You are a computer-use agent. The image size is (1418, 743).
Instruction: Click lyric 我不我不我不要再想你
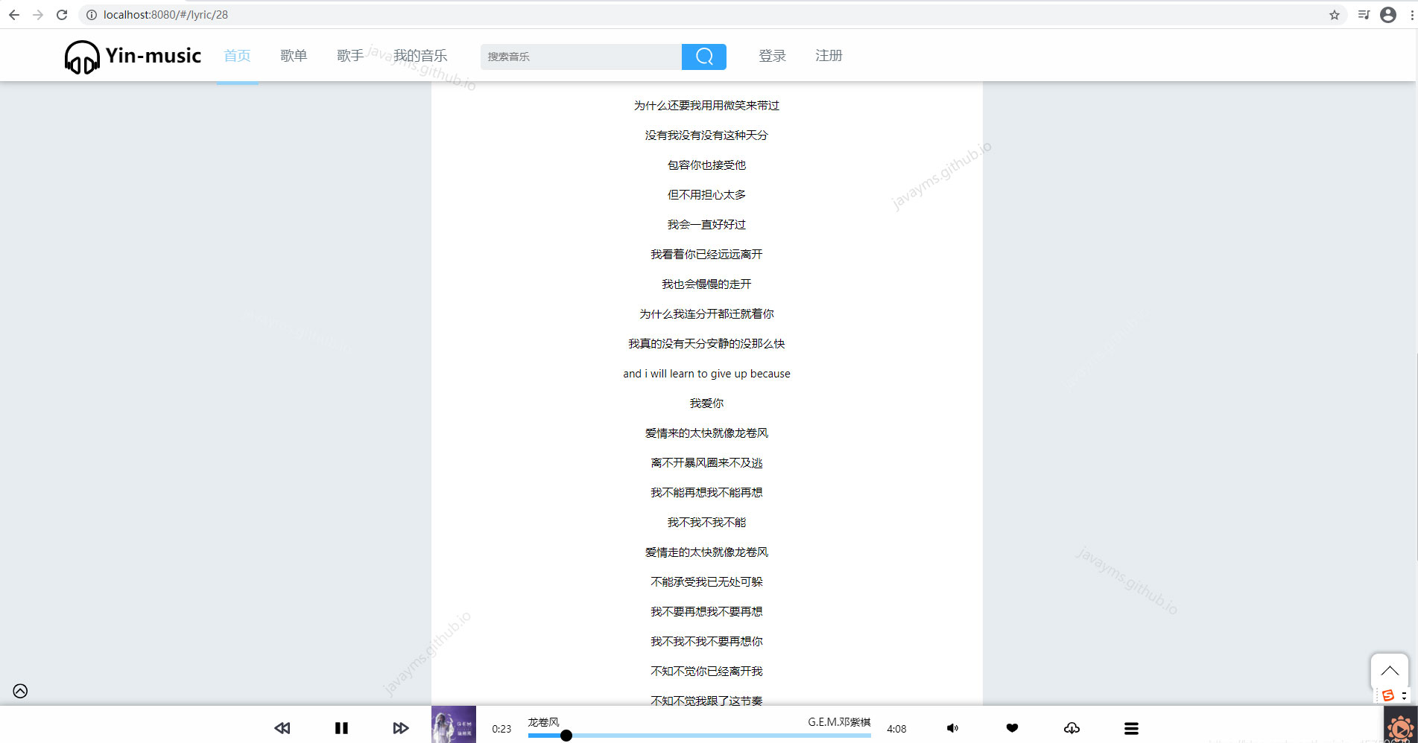pyautogui.click(x=706, y=642)
